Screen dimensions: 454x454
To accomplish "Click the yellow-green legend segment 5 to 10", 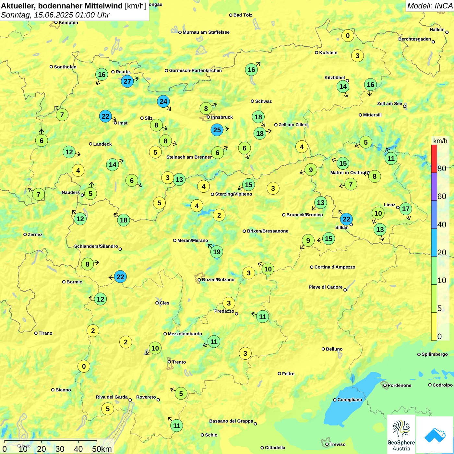I will click(434, 299).
